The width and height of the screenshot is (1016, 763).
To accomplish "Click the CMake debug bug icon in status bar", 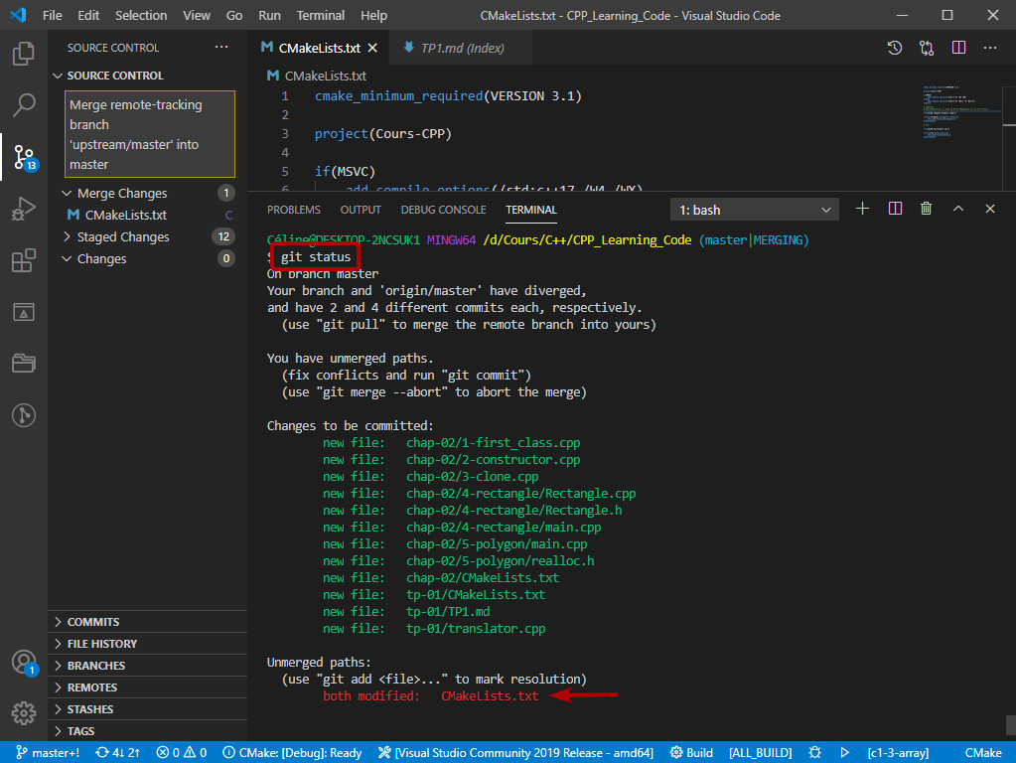I will tap(815, 753).
